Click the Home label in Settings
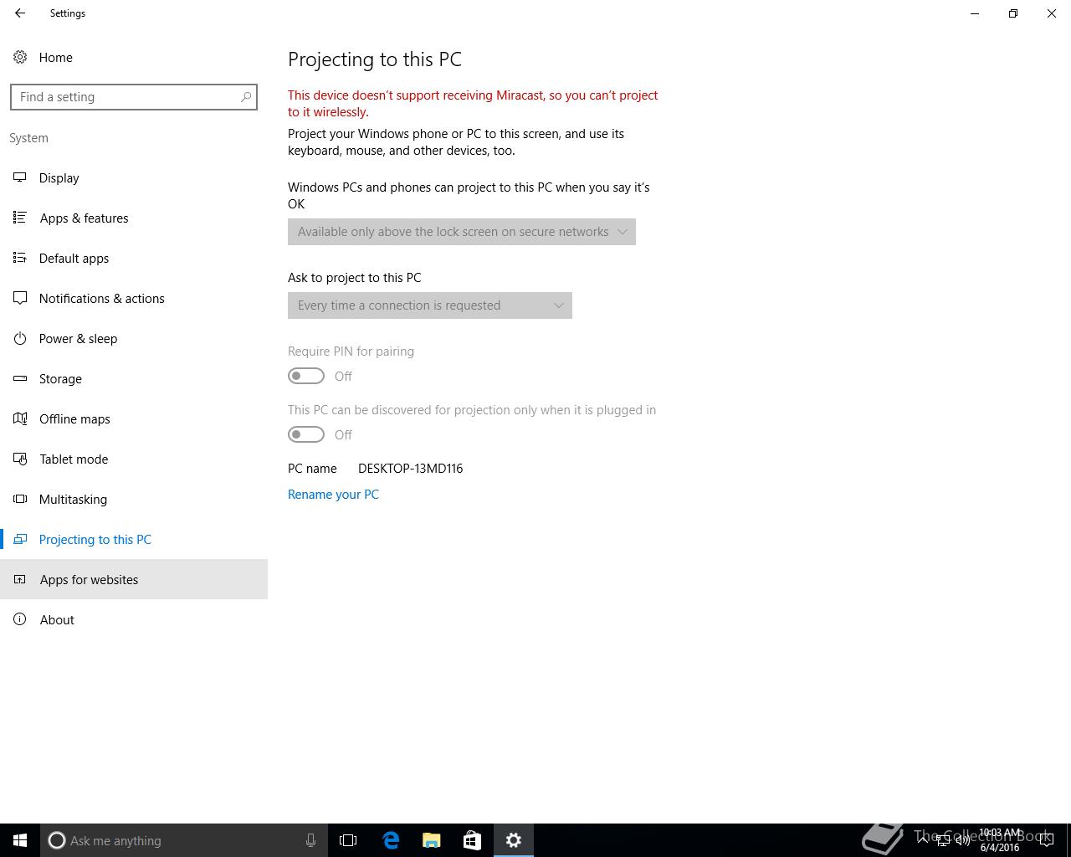The height and width of the screenshot is (857, 1071). coord(56,57)
